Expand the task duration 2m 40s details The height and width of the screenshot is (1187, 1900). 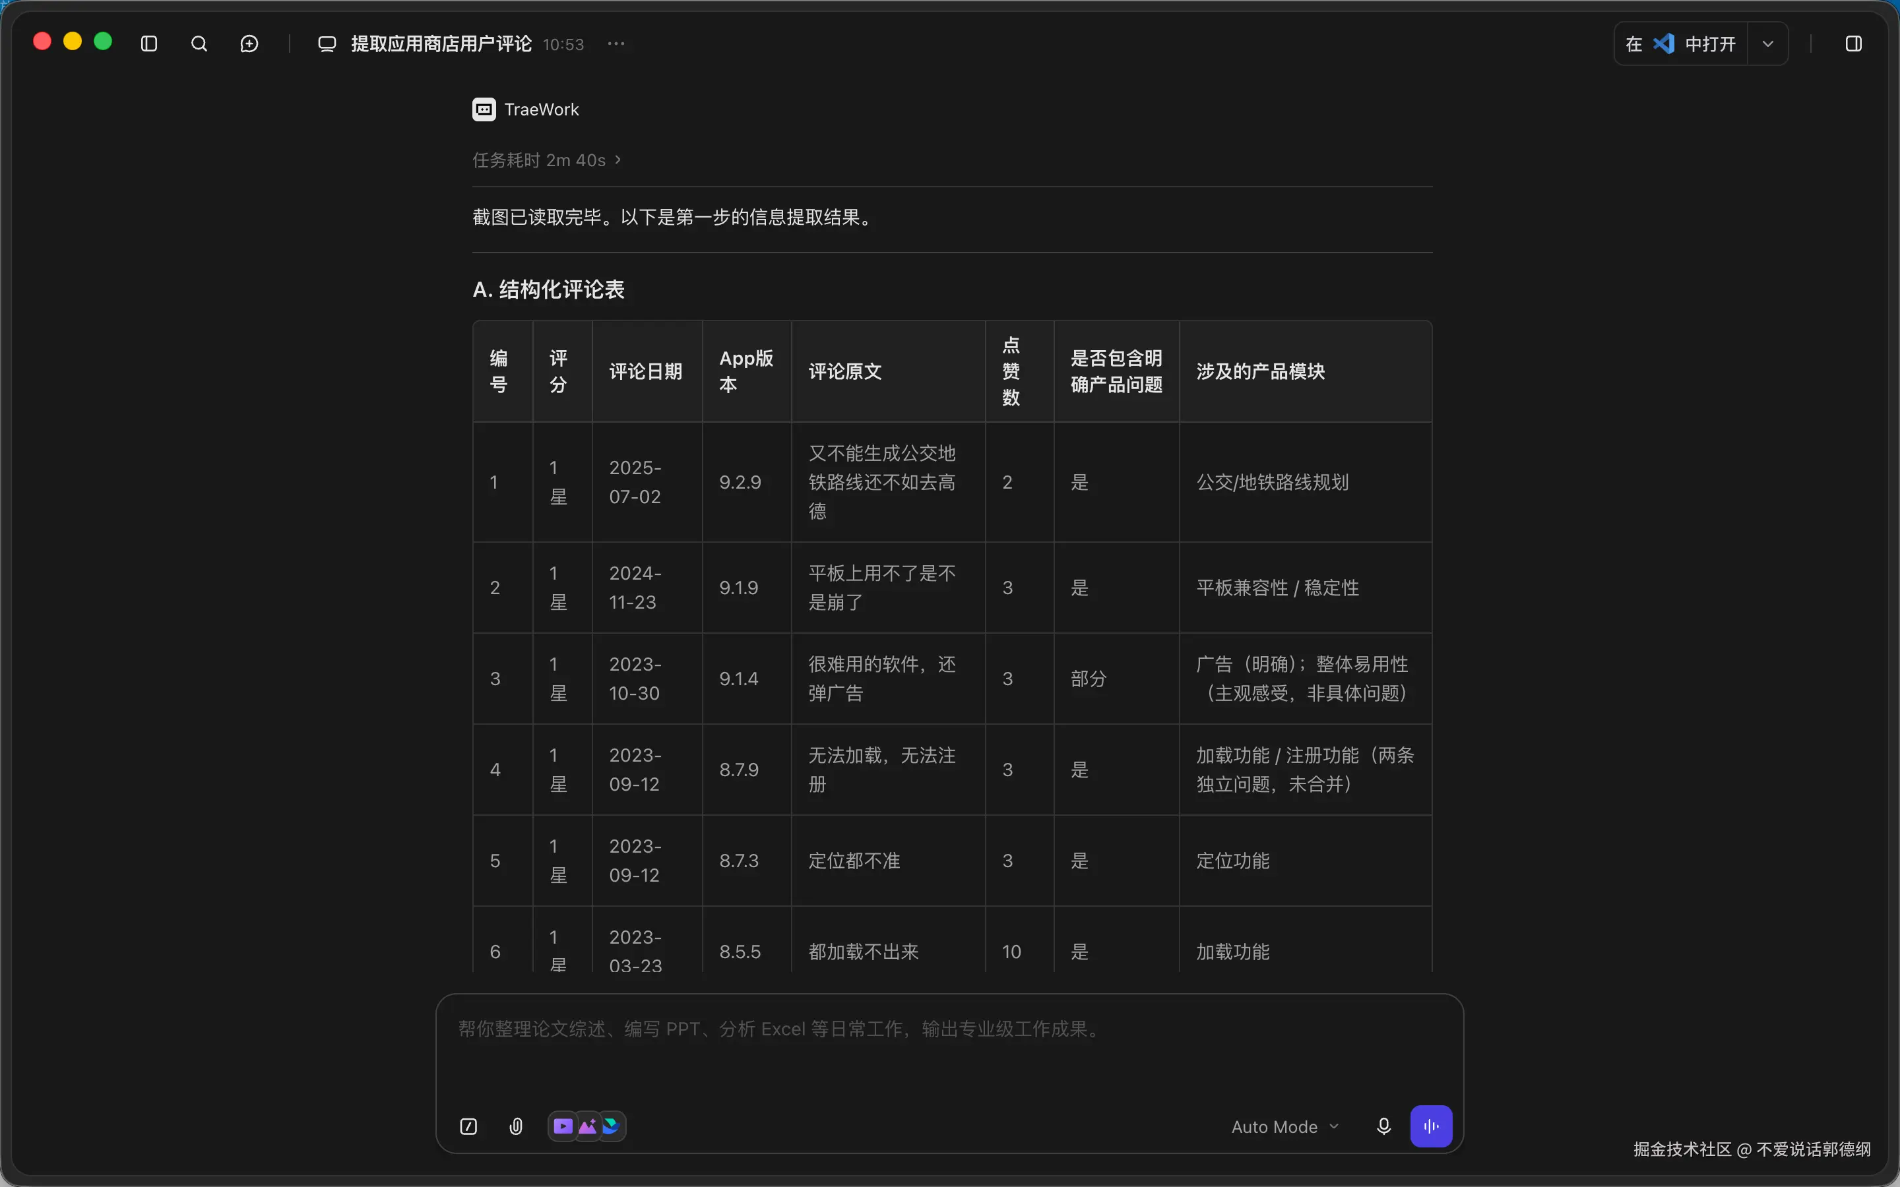pyautogui.click(x=546, y=160)
